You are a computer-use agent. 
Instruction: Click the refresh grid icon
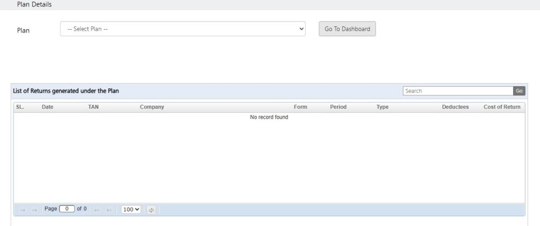[151, 210]
